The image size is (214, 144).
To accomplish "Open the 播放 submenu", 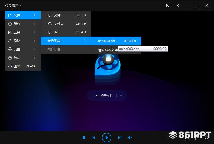I will pyautogui.click(x=23, y=24).
